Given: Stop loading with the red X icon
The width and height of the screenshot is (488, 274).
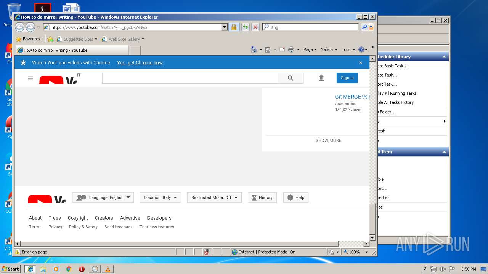Looking at the screenshot, I should pos(255,27).
